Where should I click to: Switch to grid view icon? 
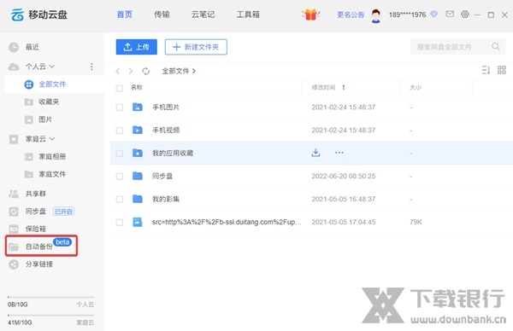point(502,70)
